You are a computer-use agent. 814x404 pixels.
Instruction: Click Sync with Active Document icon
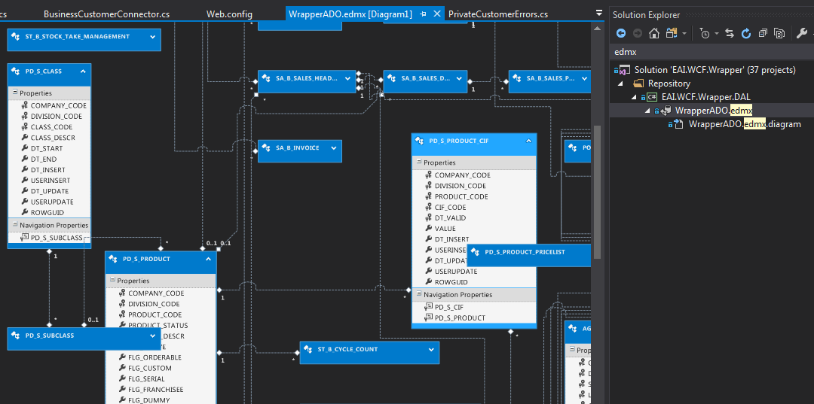pyautogui.click(x=730, y=33)
